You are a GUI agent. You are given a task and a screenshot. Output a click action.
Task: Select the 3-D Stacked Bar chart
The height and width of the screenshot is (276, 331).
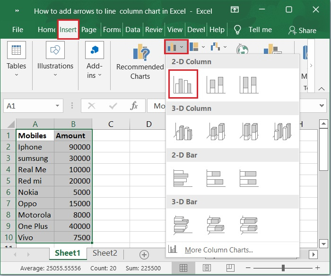216,224
